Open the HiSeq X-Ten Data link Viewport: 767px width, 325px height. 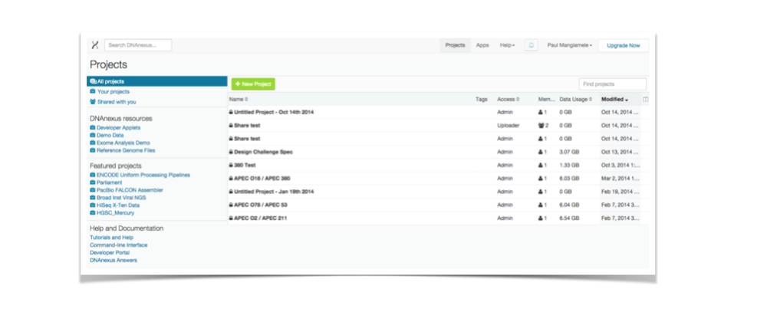point(118,205)
